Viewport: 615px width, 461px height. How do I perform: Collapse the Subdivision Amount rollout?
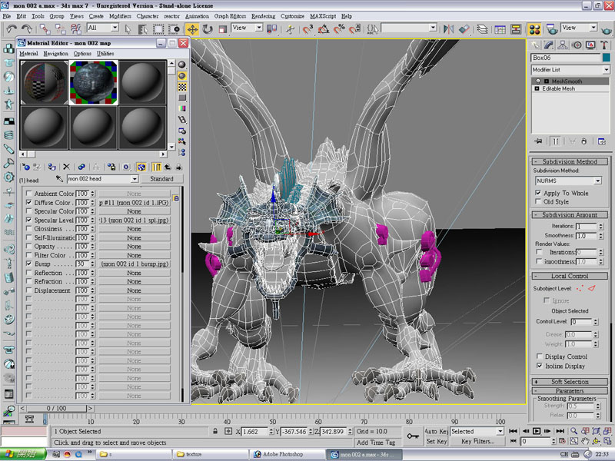coord(570,215)
